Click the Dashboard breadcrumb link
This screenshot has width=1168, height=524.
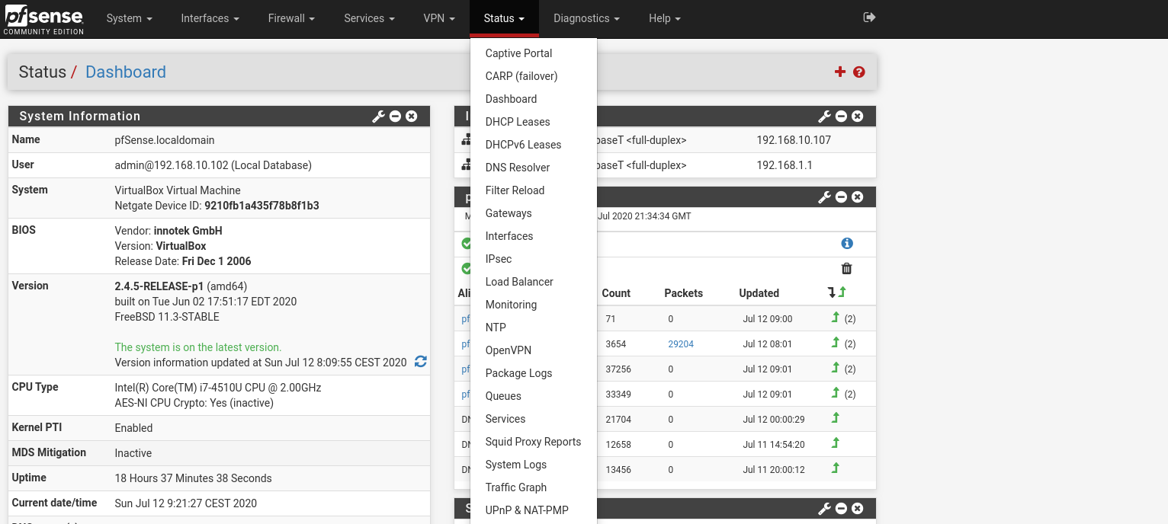point(125,72)
